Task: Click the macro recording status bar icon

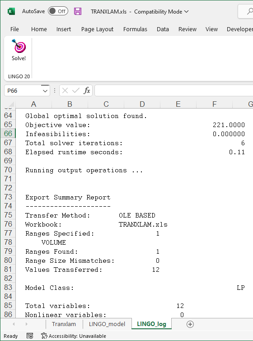Action: tap(30, 336)
